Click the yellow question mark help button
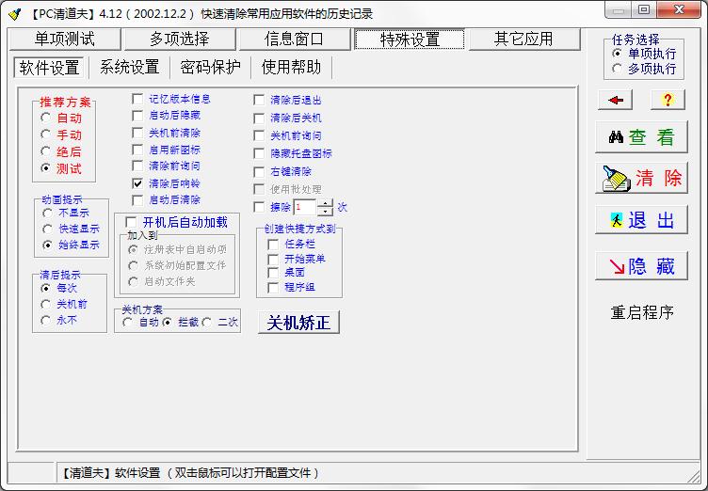708x491 pixels. [668, 100]
